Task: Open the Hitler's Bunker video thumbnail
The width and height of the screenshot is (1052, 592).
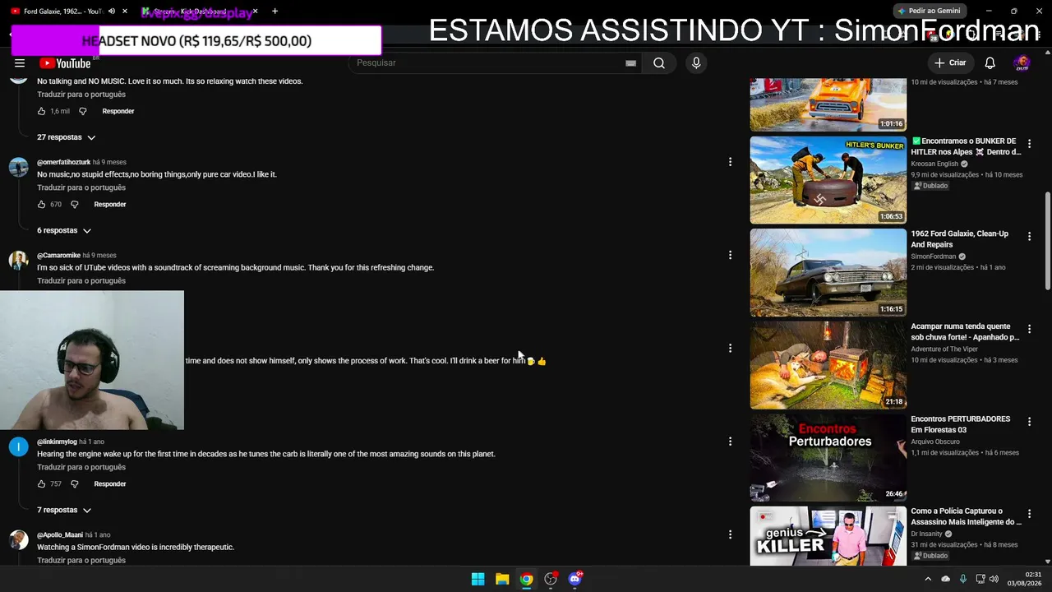Action: [x=828, y=180]
